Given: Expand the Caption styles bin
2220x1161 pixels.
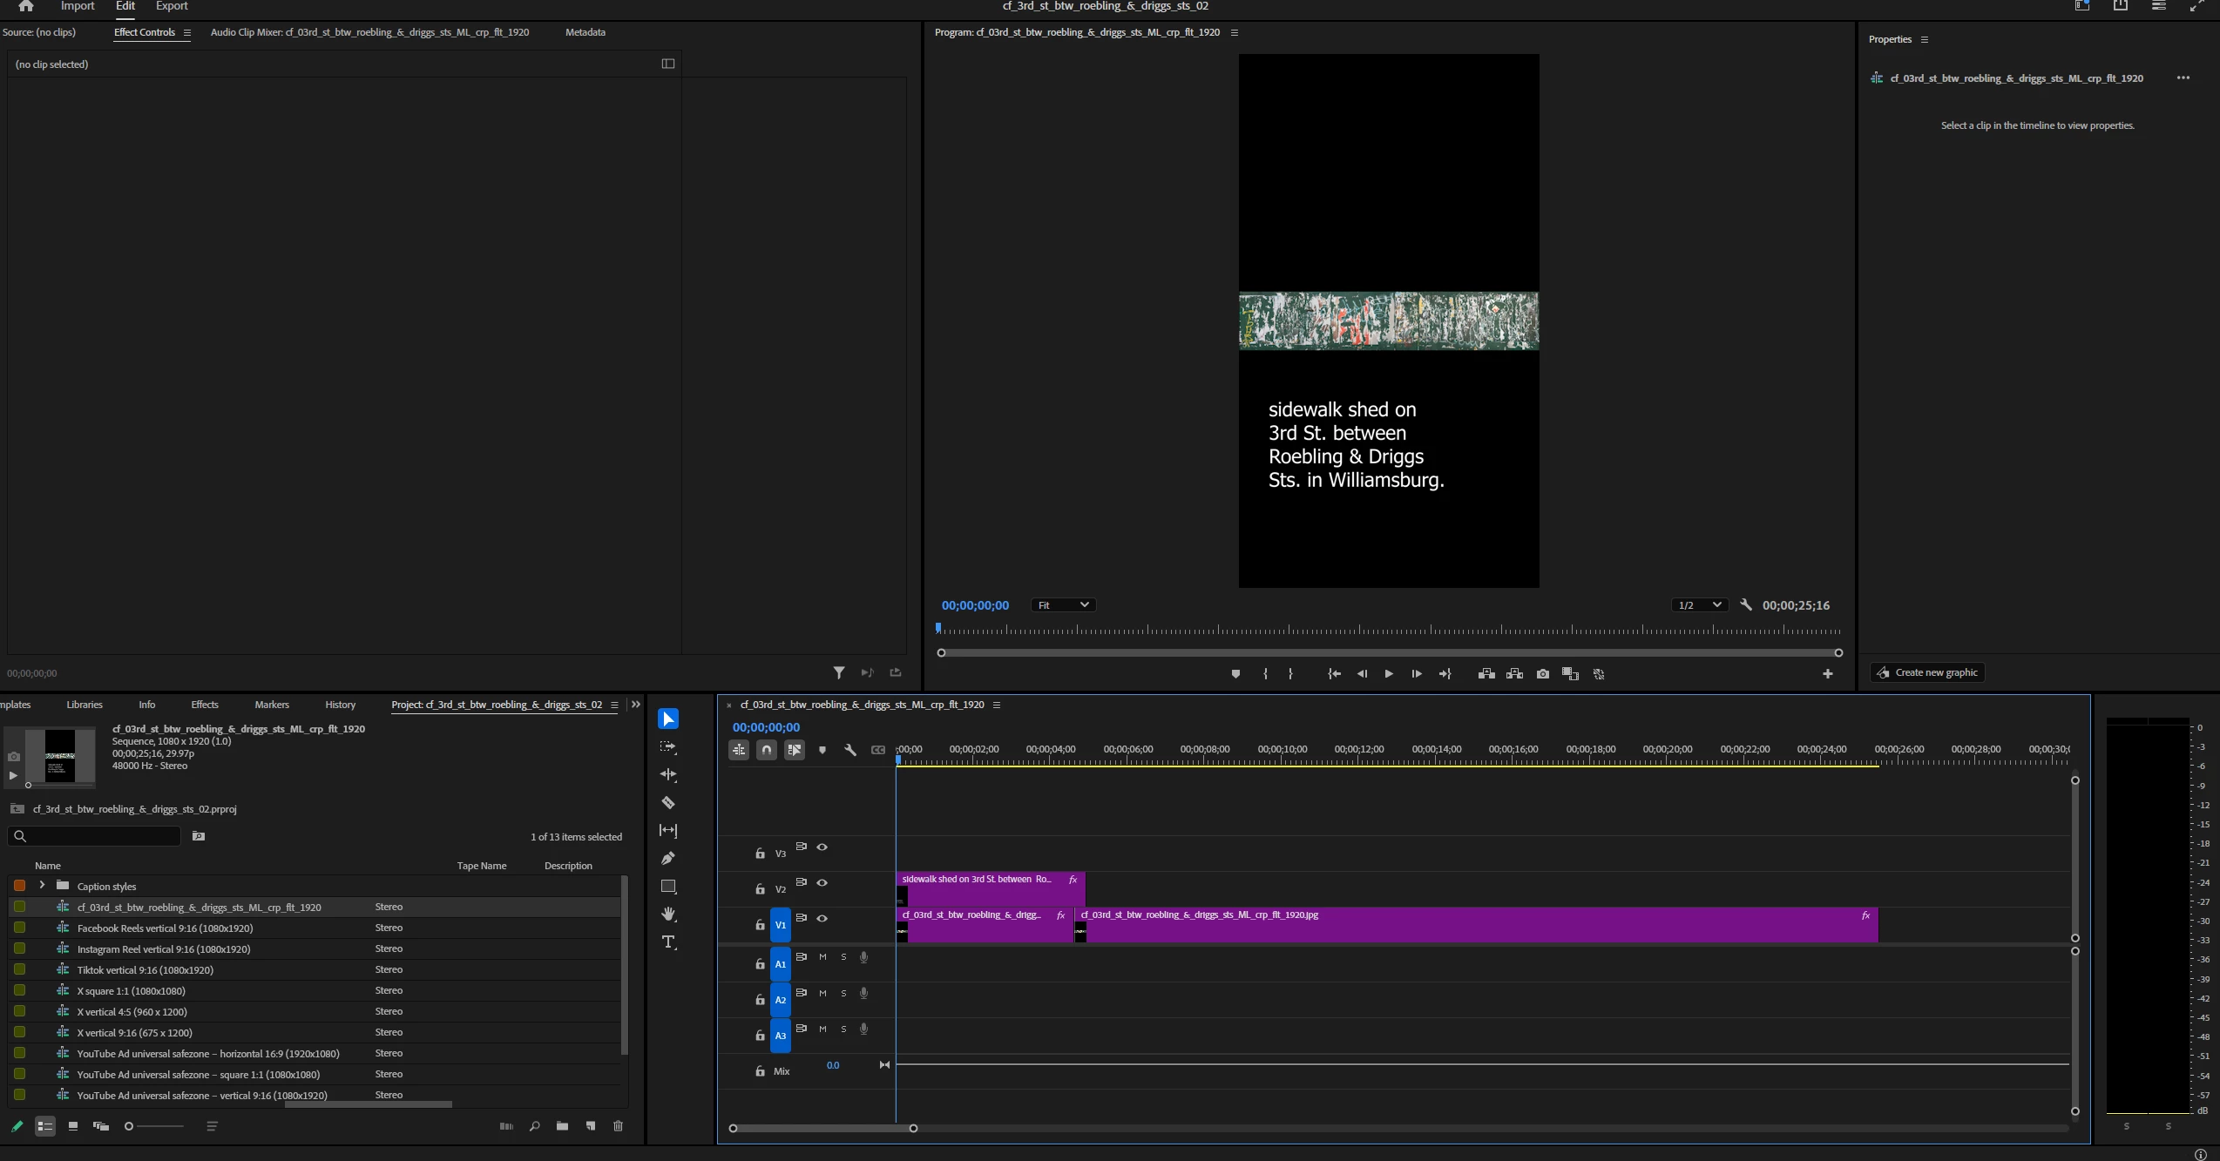Looking at the screenshot, I should click(x=42, y=886).
